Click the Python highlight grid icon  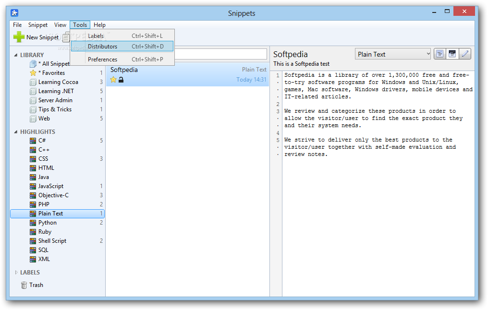pos(33,223)
